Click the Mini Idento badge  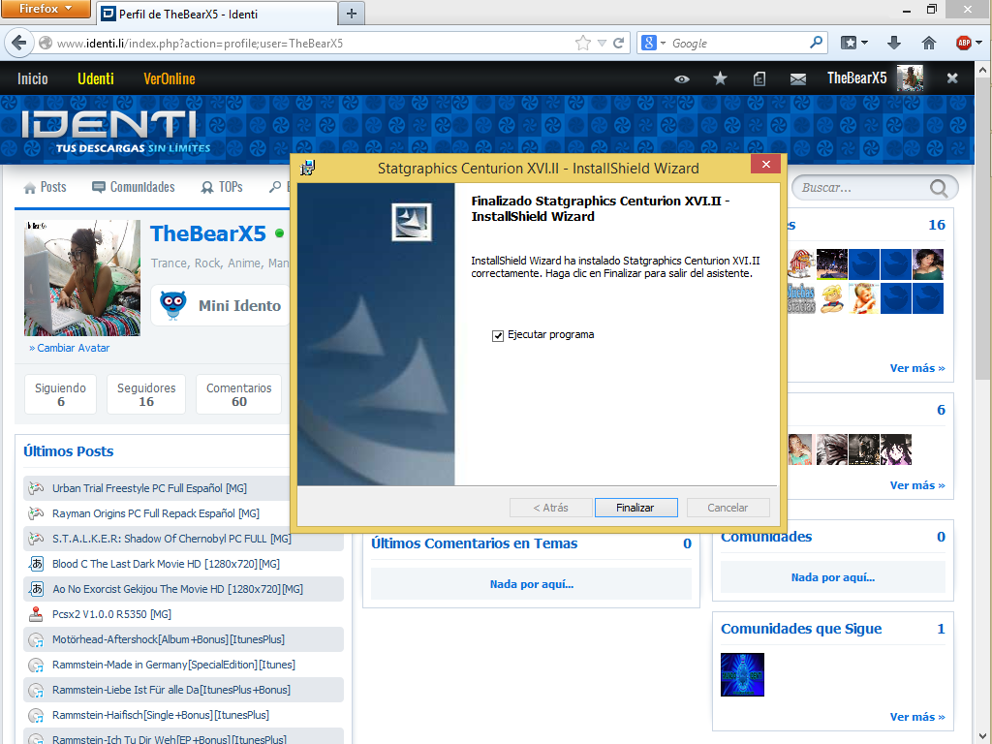coord(221,305)
